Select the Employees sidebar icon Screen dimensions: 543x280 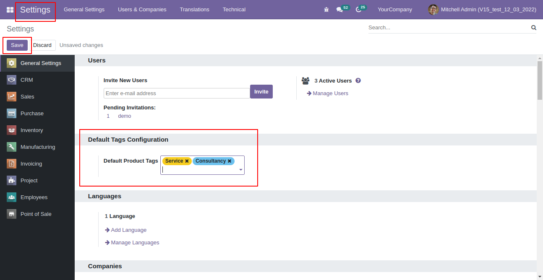point(12,197)
